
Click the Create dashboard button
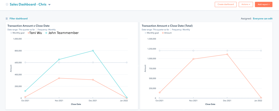[225, 4]
